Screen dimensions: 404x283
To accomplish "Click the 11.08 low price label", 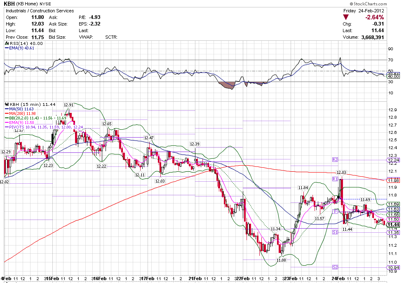I will tap(281, 260).
